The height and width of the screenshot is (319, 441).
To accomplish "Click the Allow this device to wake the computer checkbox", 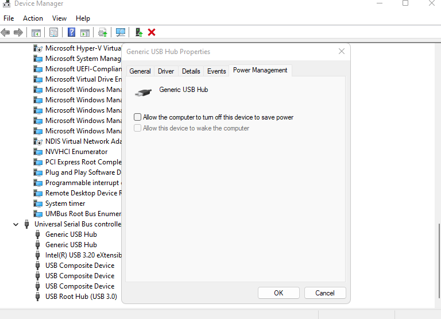I will pyautogui.click(x=138, y=128).
